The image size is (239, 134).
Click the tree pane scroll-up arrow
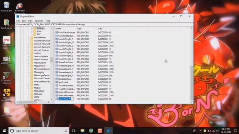click(52, 28)
